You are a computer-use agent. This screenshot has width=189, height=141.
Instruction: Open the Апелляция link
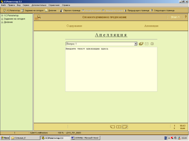[151, 26]
